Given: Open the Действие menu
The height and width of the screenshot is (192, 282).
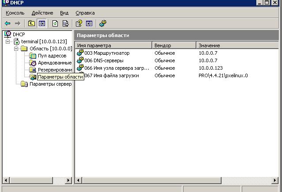Looking at the screenshot, I should pos(42,13).
